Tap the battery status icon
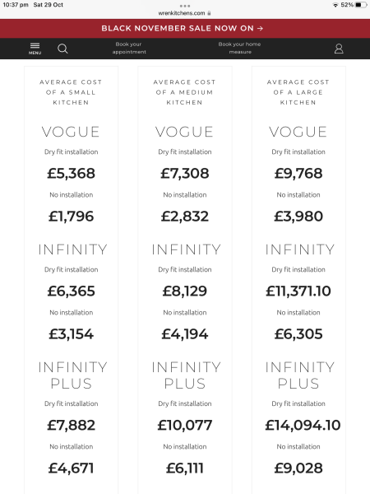 (361, 5)
